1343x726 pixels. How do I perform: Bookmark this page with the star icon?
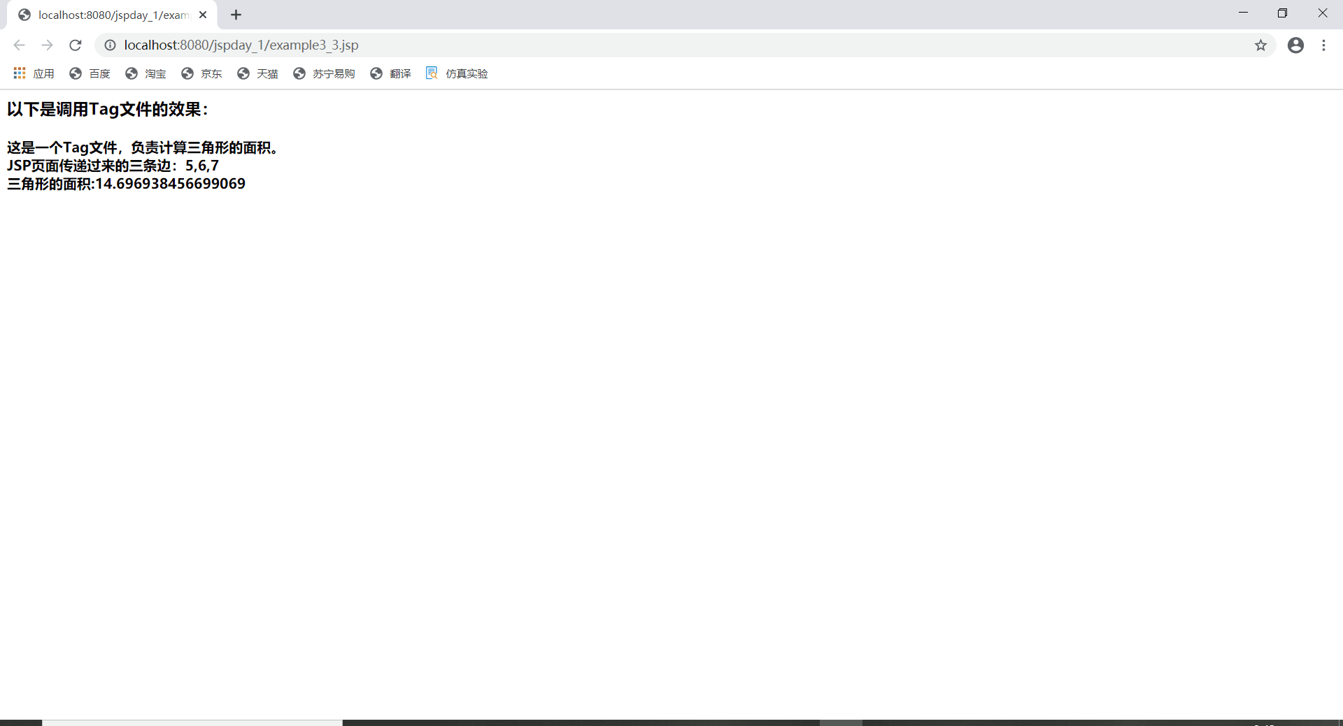1261,45
